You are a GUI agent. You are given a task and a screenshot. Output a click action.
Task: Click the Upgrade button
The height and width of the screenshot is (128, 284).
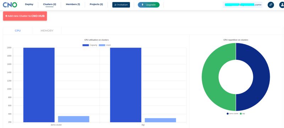pyautogui.click(x=149, y=5)
